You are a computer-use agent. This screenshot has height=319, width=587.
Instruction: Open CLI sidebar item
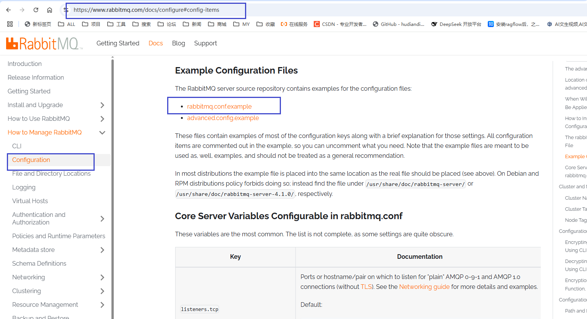pyautogui.click(x=17, y=146)
